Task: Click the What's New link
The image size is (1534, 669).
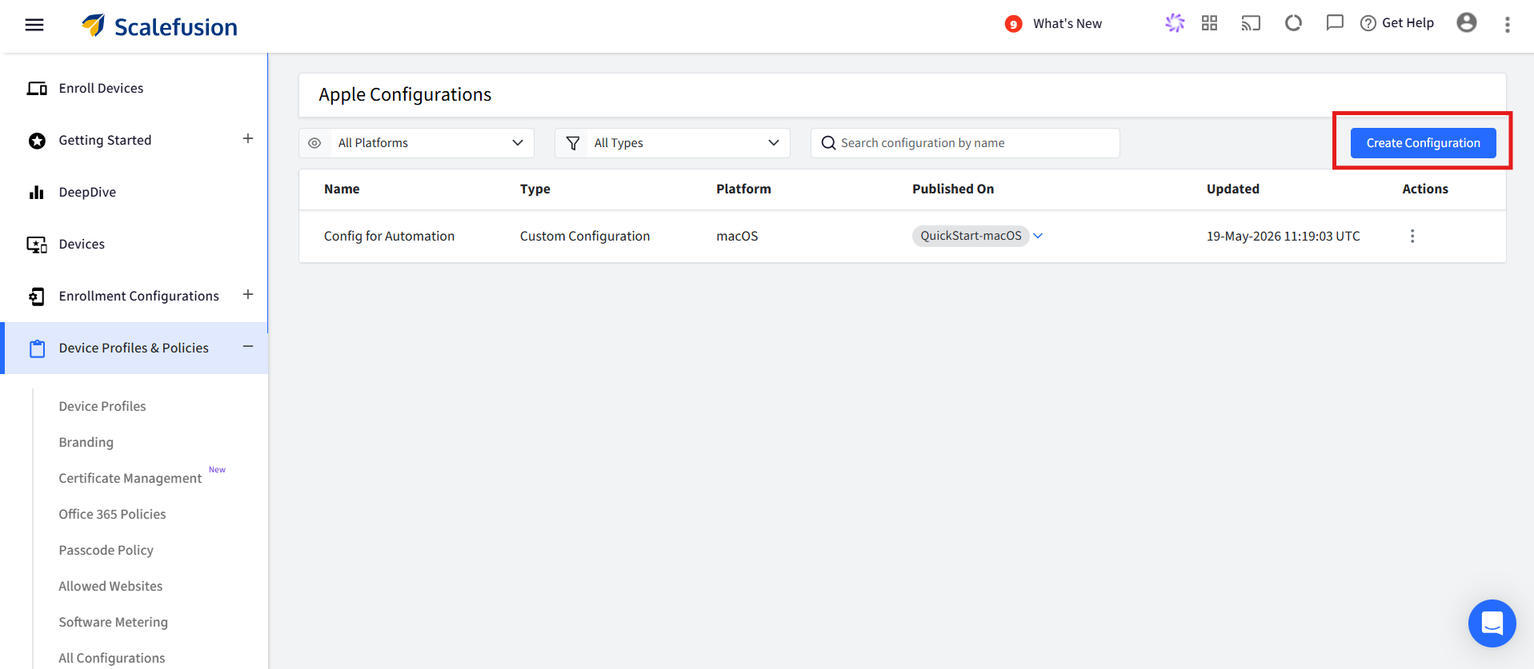Action: point(1067,24)
